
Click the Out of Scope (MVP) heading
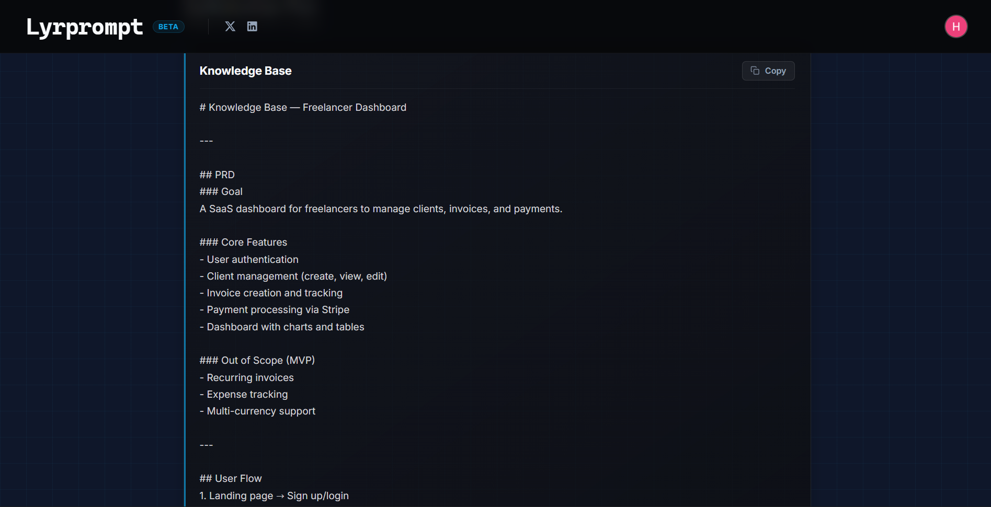(x=257, y=360)
